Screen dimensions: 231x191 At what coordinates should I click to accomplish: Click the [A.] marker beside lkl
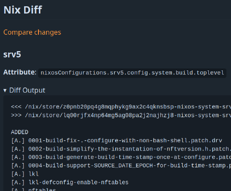[x=18, y=174]
